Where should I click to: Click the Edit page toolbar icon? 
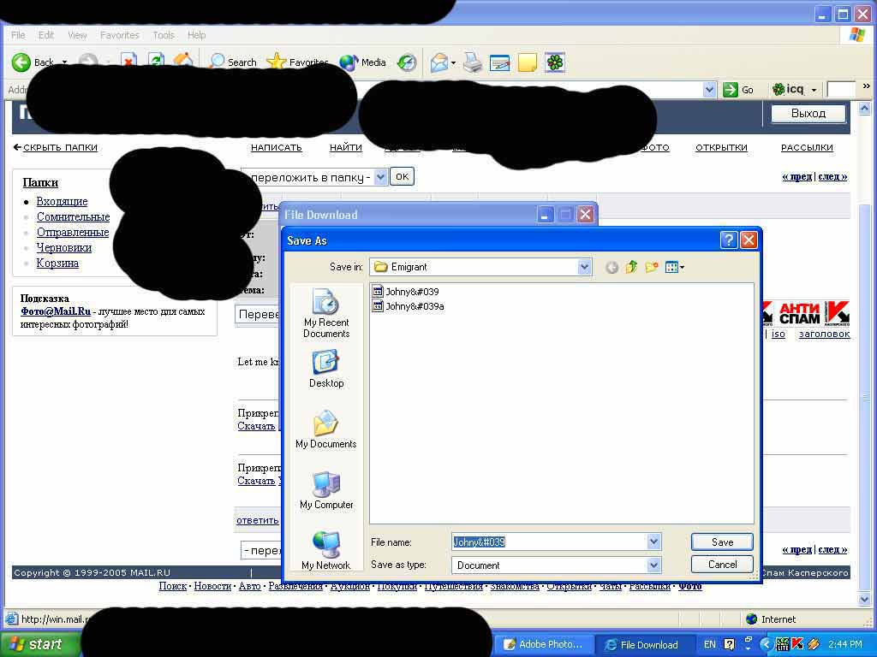[499, 62]
